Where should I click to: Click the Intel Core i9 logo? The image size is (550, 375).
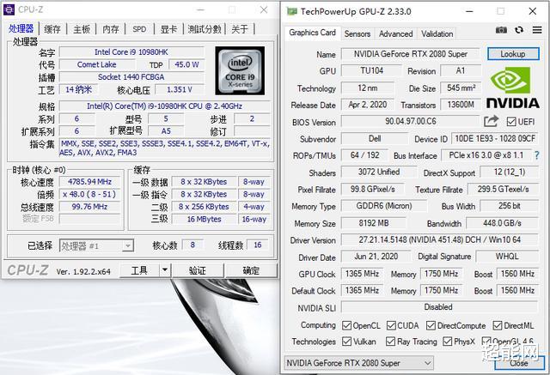[x=240, y=70]
